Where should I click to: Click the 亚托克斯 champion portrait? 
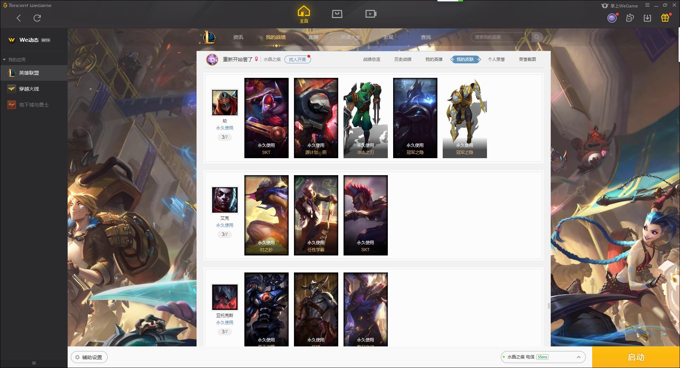225,297
